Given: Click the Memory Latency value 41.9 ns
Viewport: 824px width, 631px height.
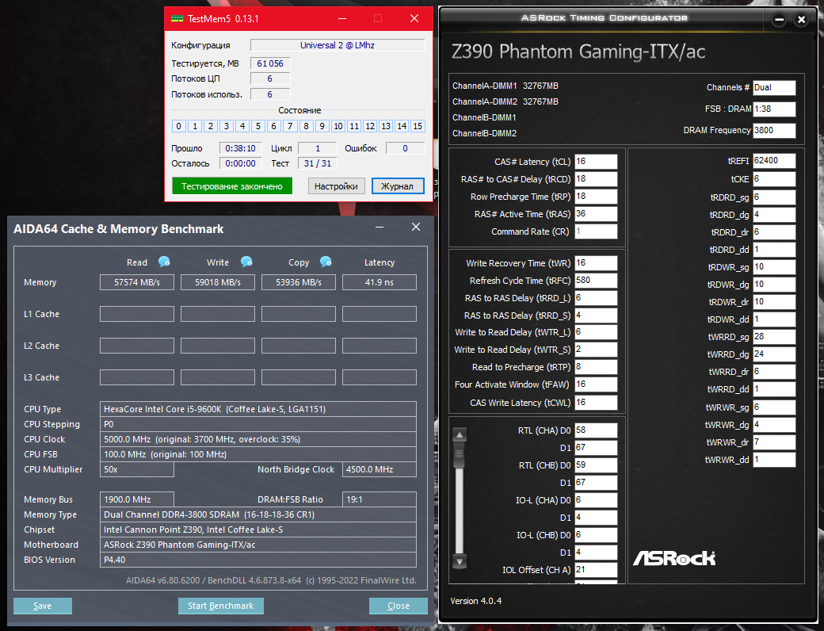Looking at the screenshot, I should click(380, 282).
